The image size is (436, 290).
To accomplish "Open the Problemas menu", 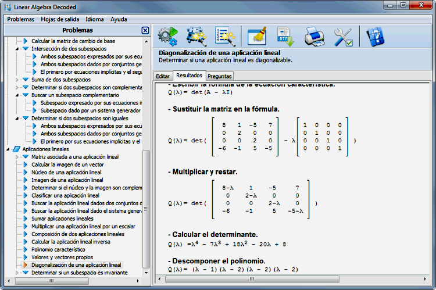I will pos(20,19).
